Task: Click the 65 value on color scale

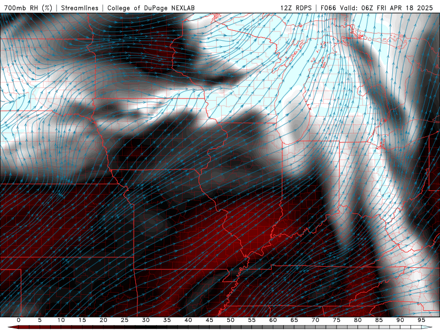Action: (x=294, y=320)
